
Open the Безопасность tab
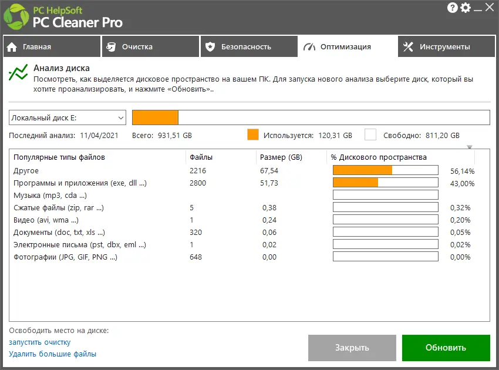[249, 46]
